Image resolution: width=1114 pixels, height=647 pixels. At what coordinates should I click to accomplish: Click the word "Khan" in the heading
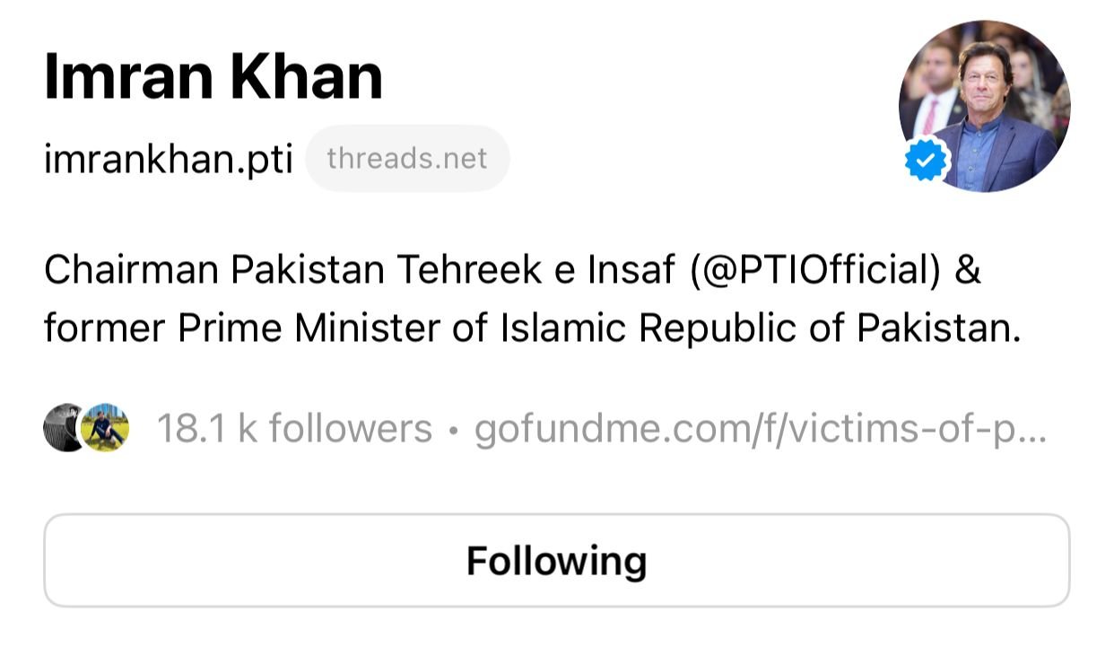coord(307,76)
